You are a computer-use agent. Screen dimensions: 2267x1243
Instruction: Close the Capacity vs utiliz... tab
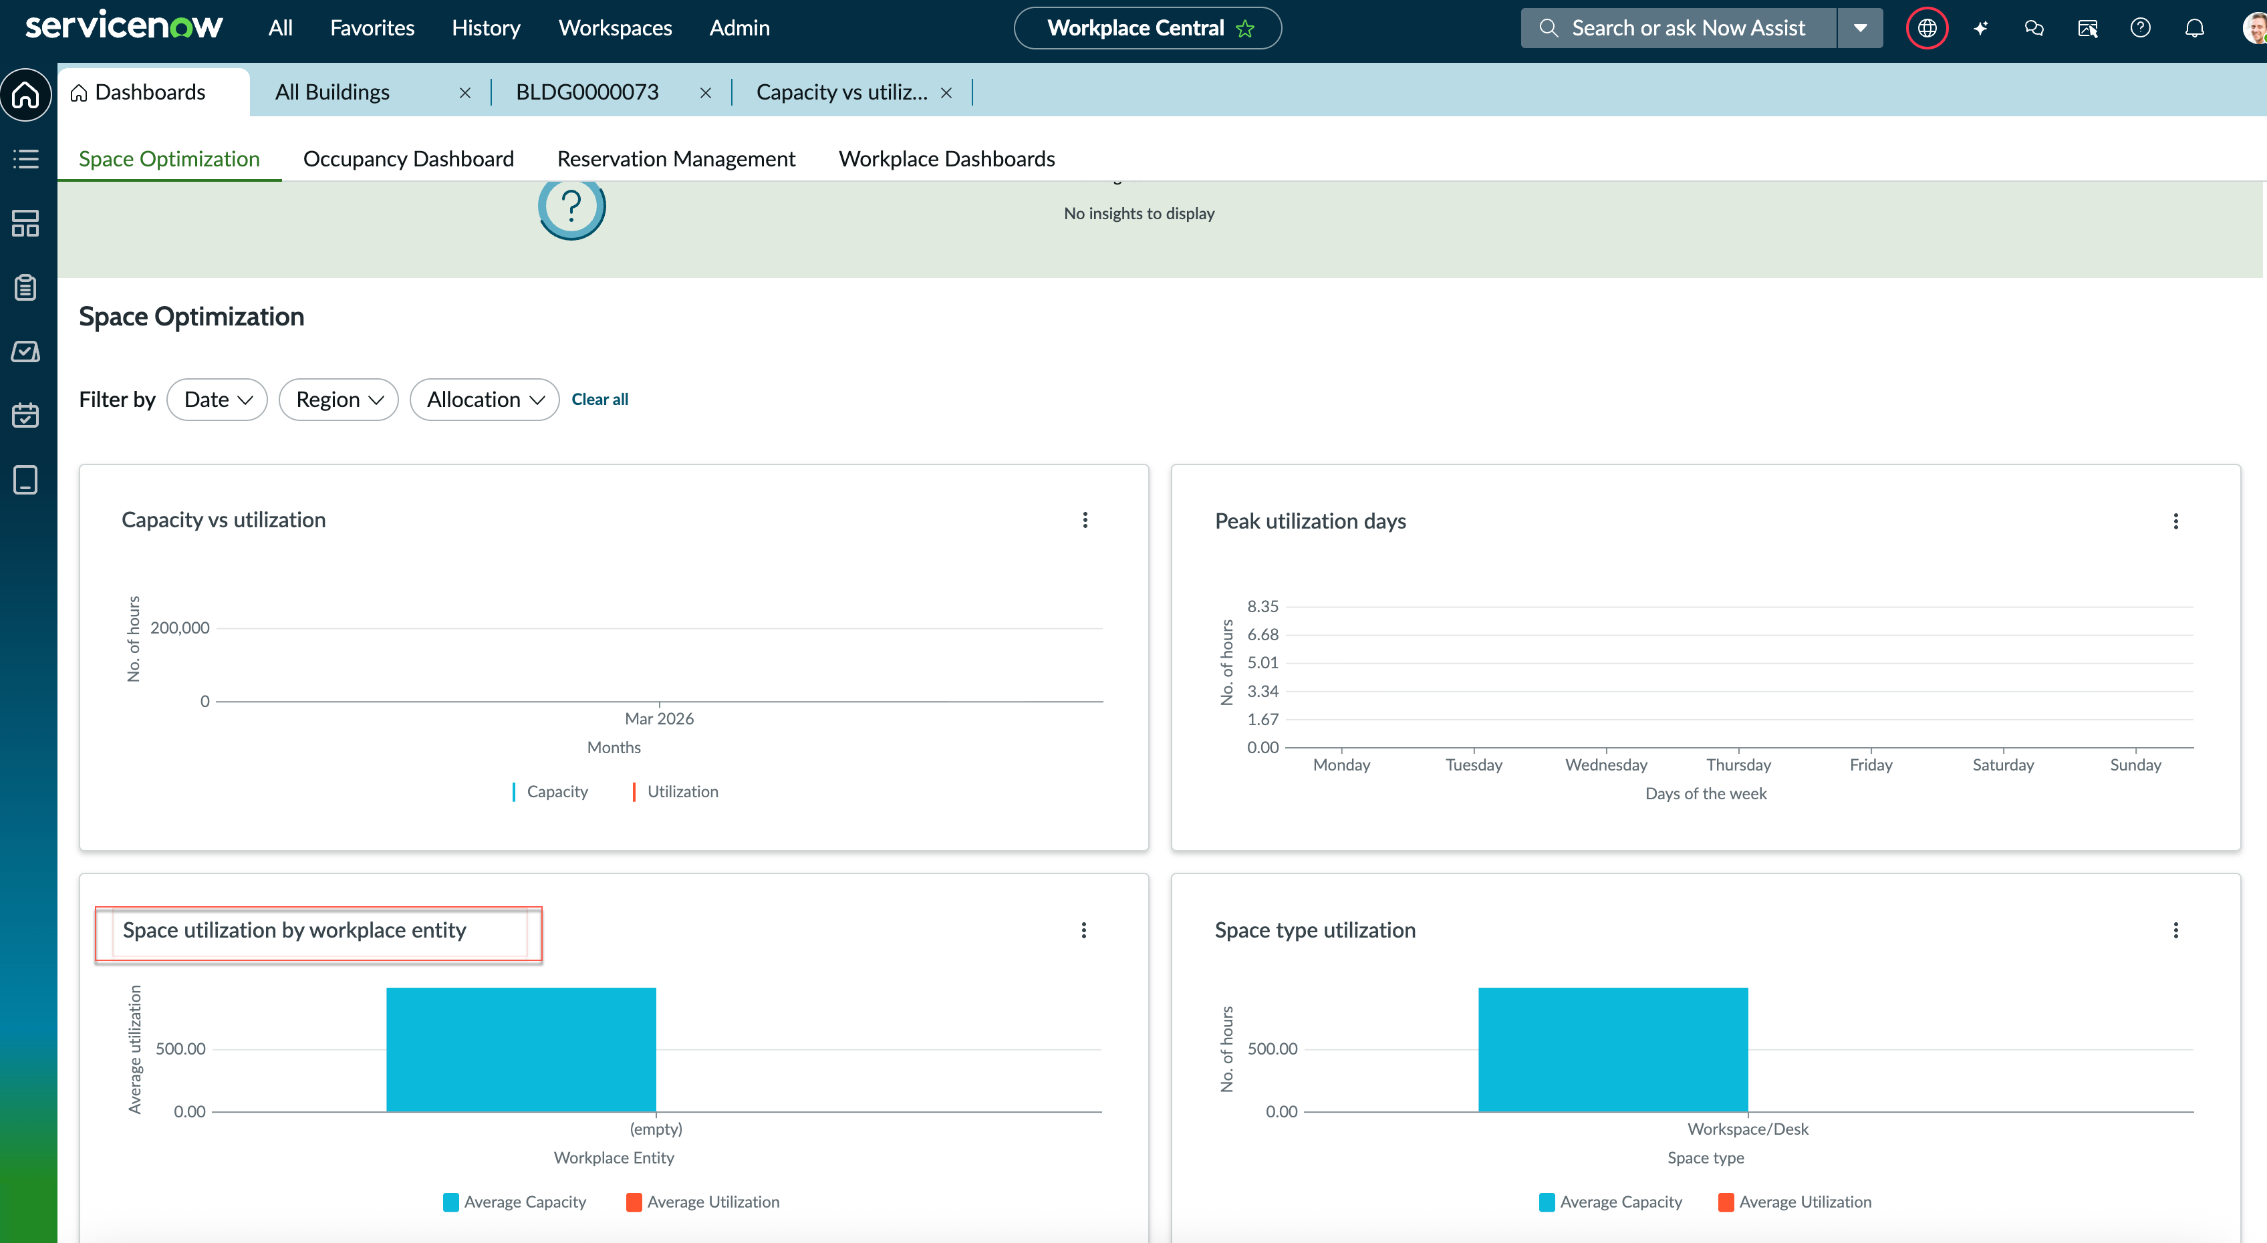(x=946, y=92)
